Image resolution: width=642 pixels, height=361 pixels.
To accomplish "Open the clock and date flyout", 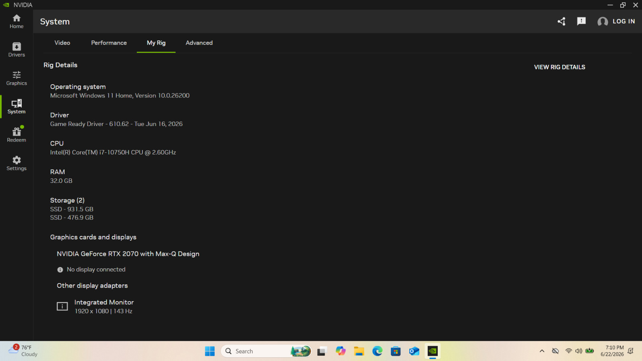I will (612, 351).
